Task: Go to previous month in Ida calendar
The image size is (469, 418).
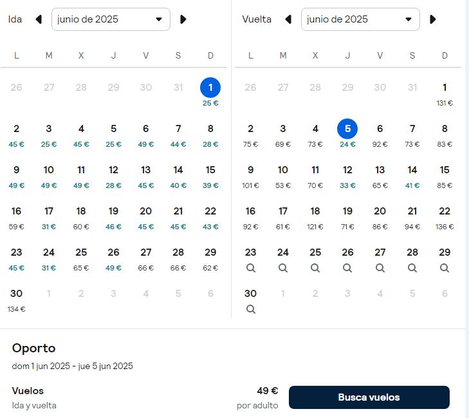Action: pos(39,19)
